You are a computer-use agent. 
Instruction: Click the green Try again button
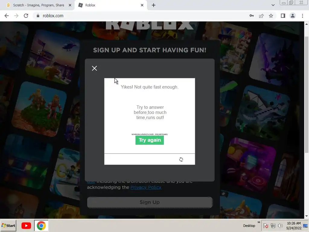tap(150, 140)
